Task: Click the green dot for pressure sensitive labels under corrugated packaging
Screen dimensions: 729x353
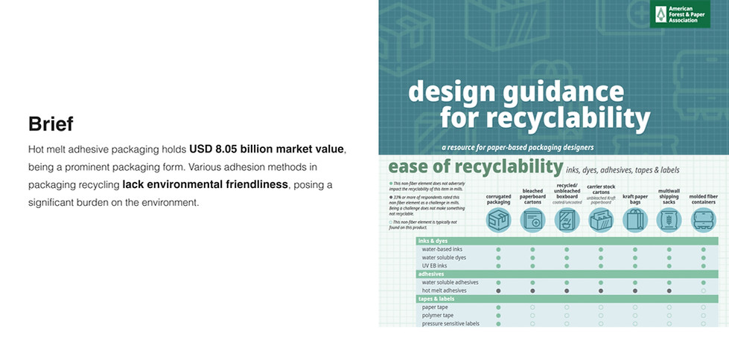Action: point(498,323)
